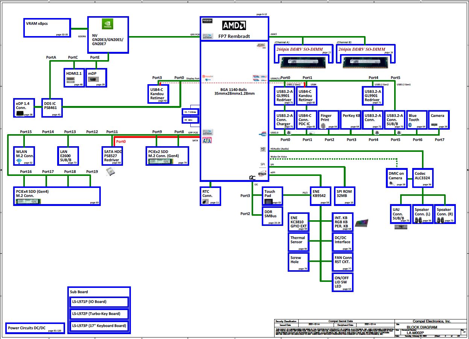Image resolution: width=469 pixels, height=339 pixels.
Task: Select the fingerprint icon in Finger Print block
Action: pyautogui.click(x=323, y=126)
